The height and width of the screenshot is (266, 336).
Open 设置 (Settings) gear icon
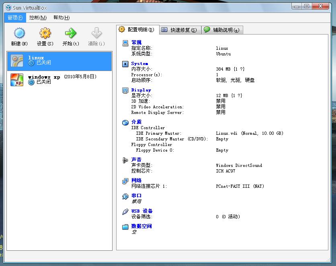45,33
